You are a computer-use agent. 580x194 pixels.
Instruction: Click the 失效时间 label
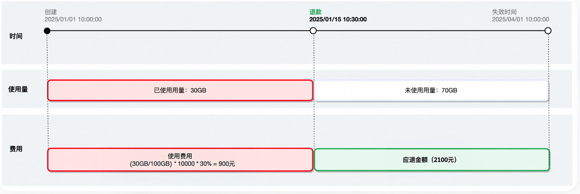tap(504, 12)
